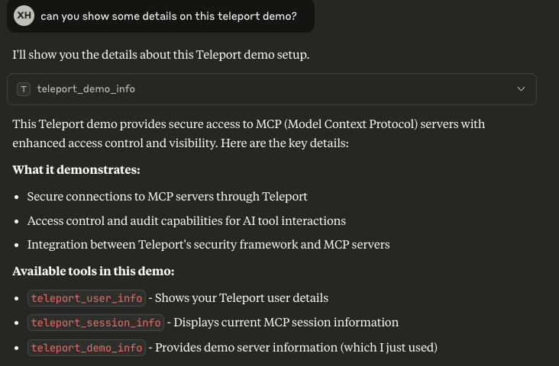Click the XH user avatar
Image resolution: width=559 pixels, height=366 pixels.
pos(24,16)
